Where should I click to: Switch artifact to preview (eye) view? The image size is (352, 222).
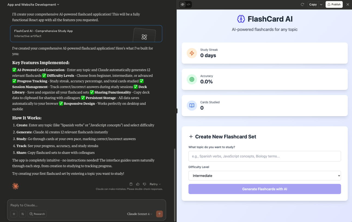tap(183, 4)
